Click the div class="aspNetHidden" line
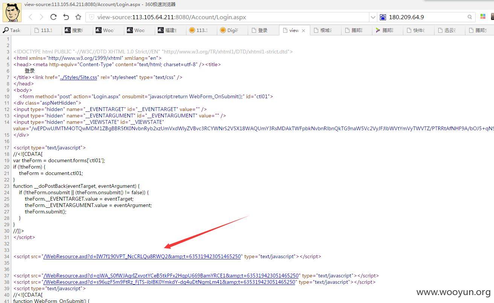 tap(47, 103)
